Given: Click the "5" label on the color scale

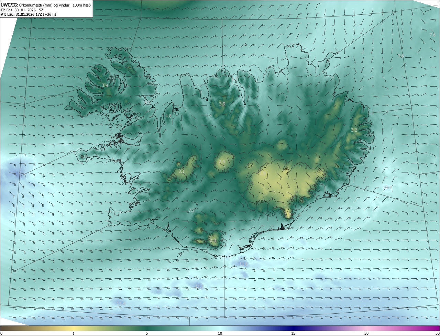Looking at the screenshot, I should [147, 333].
